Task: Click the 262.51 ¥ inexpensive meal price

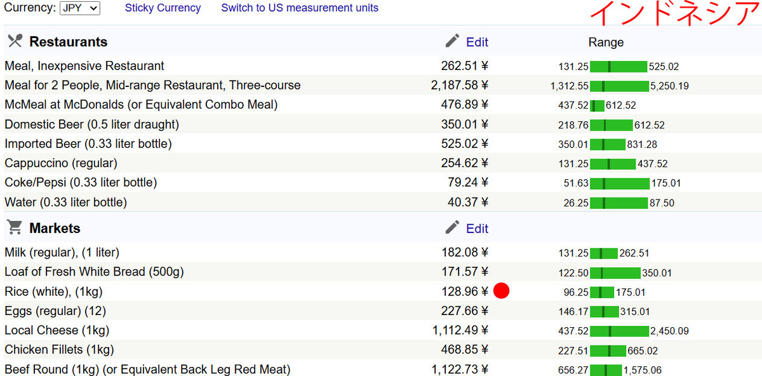Action: (465, 66)
